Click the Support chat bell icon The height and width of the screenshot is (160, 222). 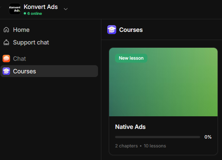6,42
